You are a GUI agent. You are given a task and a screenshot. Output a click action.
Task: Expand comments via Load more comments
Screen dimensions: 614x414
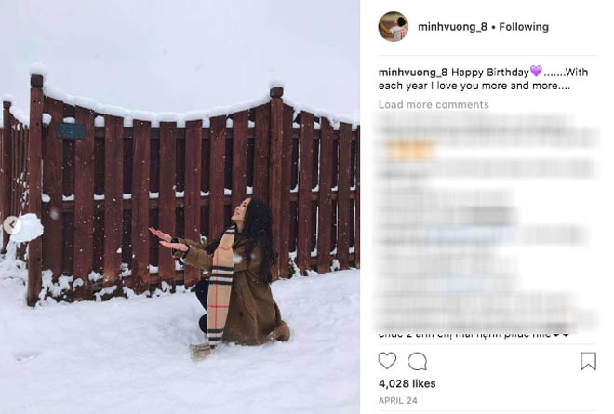pos(434,104)
